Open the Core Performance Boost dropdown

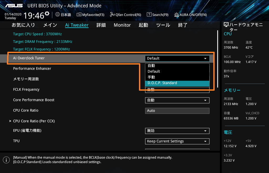[x=177, y=100]
